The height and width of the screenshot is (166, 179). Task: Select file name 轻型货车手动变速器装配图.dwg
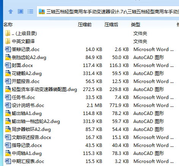point(44,89)
